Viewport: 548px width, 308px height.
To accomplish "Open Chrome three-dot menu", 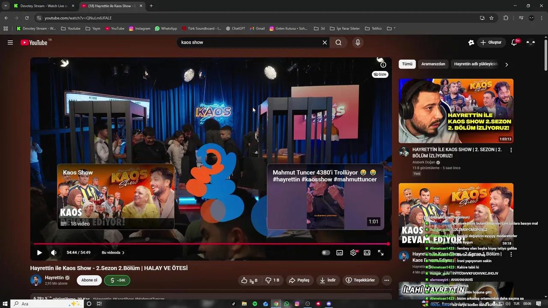I will (541, 18).
